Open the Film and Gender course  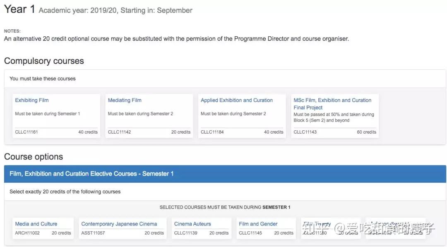258,224
